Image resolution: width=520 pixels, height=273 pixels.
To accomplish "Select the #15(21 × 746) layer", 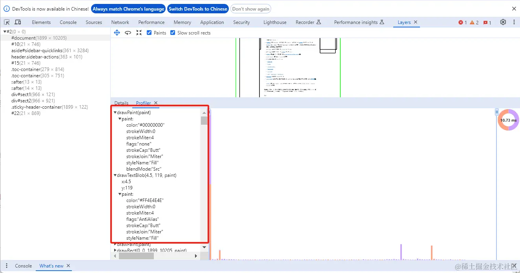I will [x=55, y=63].
